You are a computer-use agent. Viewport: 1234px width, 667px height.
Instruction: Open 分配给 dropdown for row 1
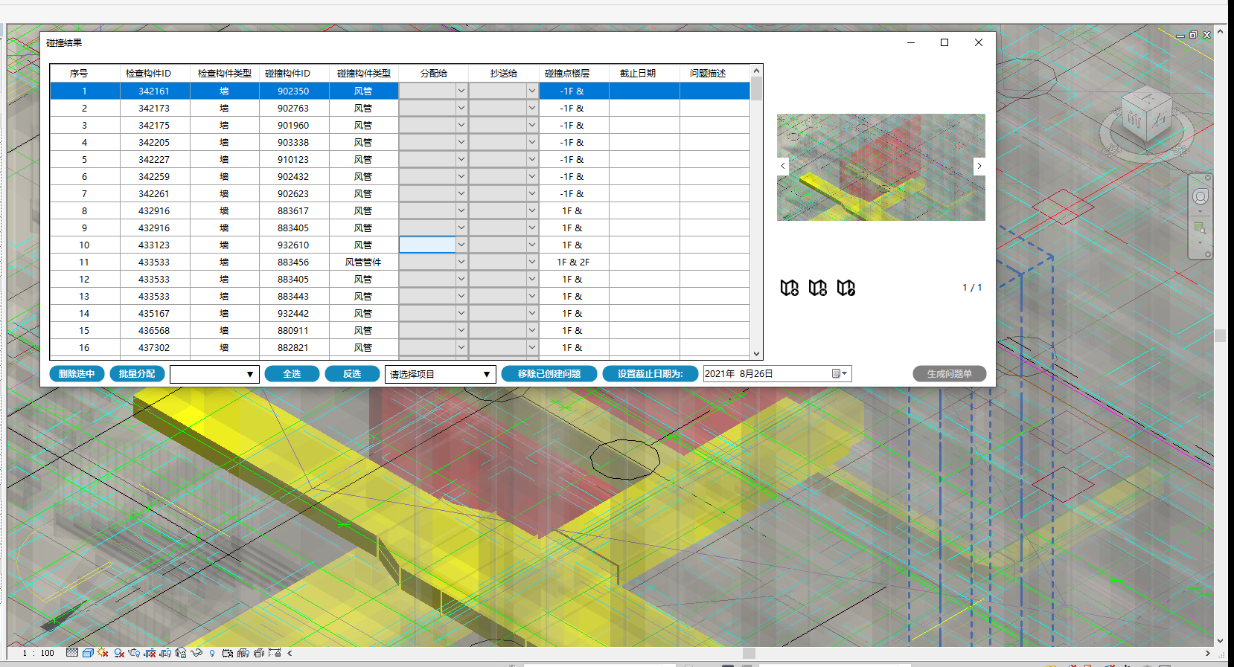point(461,91)
